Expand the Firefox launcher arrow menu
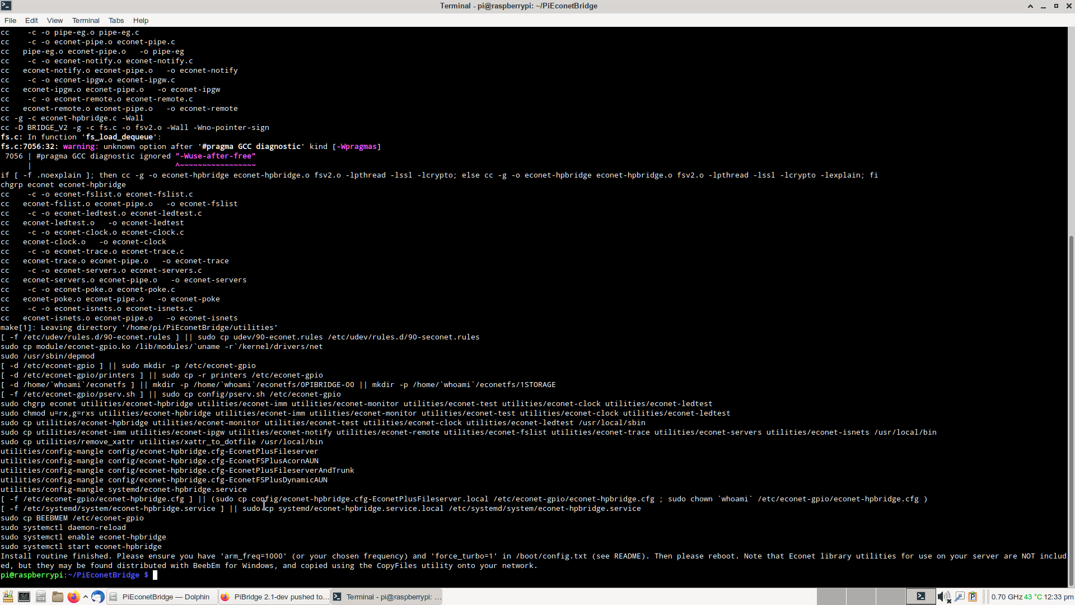The image size is (1075, 605). [85, 597]
